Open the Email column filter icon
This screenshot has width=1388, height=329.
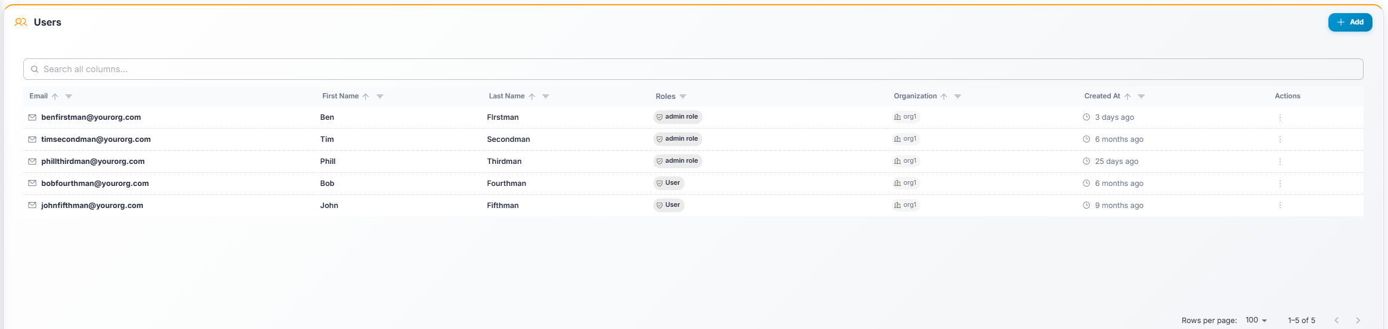click(x=69, y=97)
